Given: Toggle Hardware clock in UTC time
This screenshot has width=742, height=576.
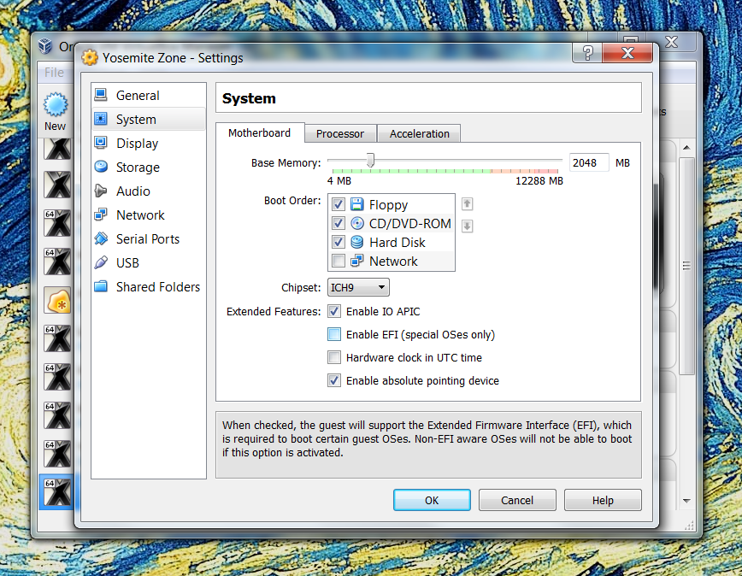Looking at the screenshot, I should click(x=334, y=357).
